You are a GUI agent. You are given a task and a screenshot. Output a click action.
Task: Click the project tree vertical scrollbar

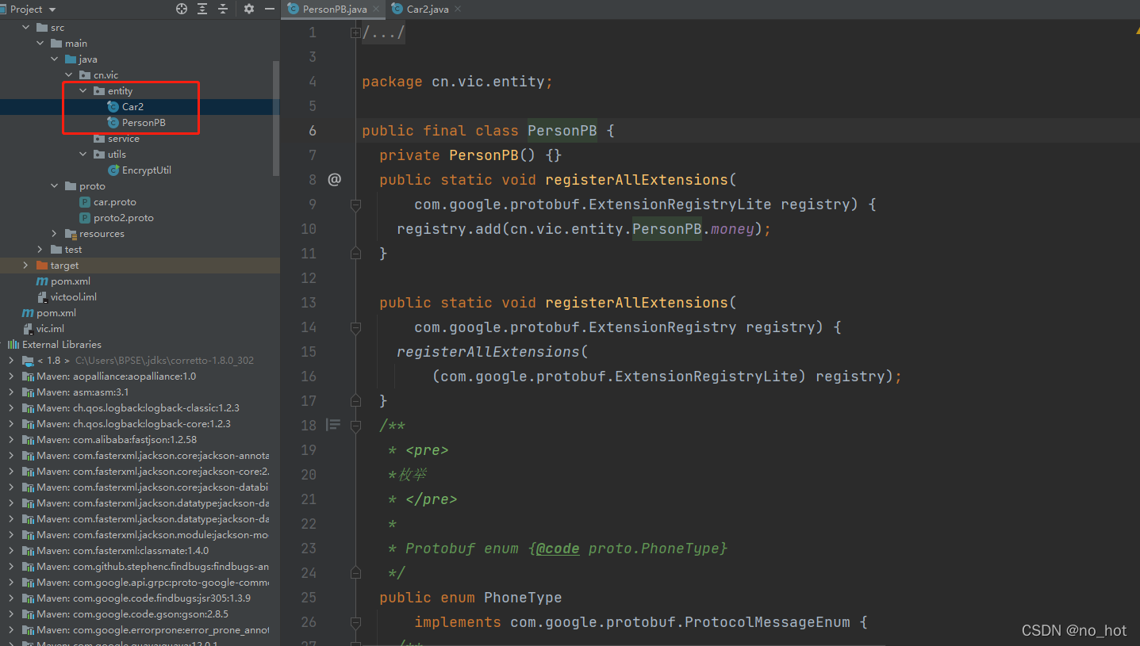[x=275, y=119]
